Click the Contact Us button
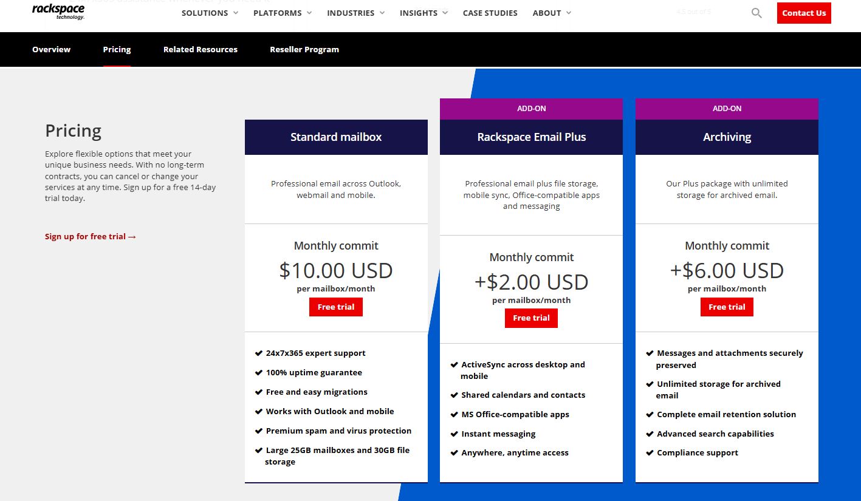 pos(803,13)
